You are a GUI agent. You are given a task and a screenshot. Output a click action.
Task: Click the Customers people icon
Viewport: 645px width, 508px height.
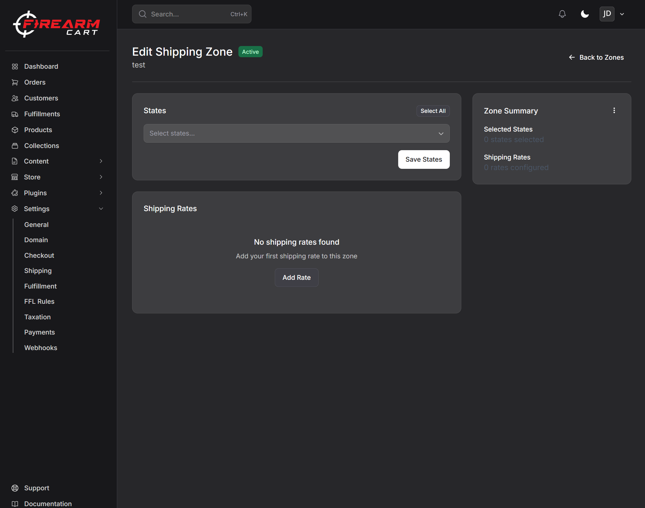tap(15, 98)
